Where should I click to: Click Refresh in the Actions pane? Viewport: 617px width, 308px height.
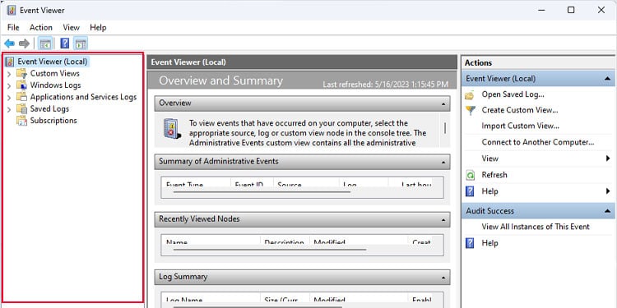[x=494, y=175]
